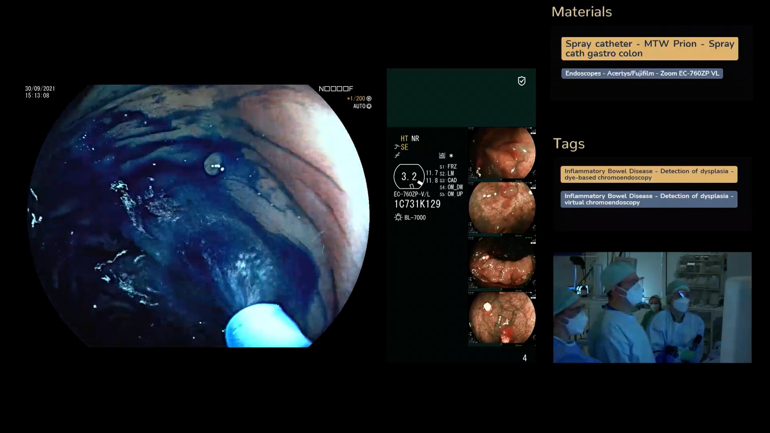Click the AUTO iris mode icon

369,106
